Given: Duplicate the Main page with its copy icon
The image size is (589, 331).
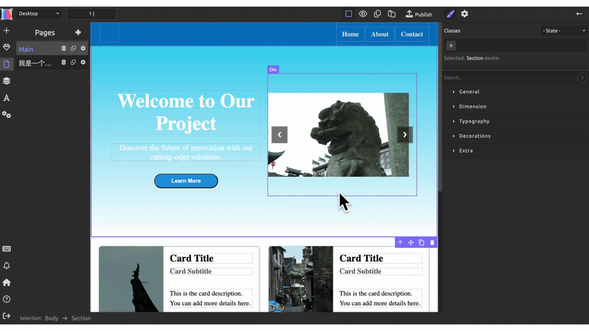Looking at the screenshot, I should click(x=73, y=48).
